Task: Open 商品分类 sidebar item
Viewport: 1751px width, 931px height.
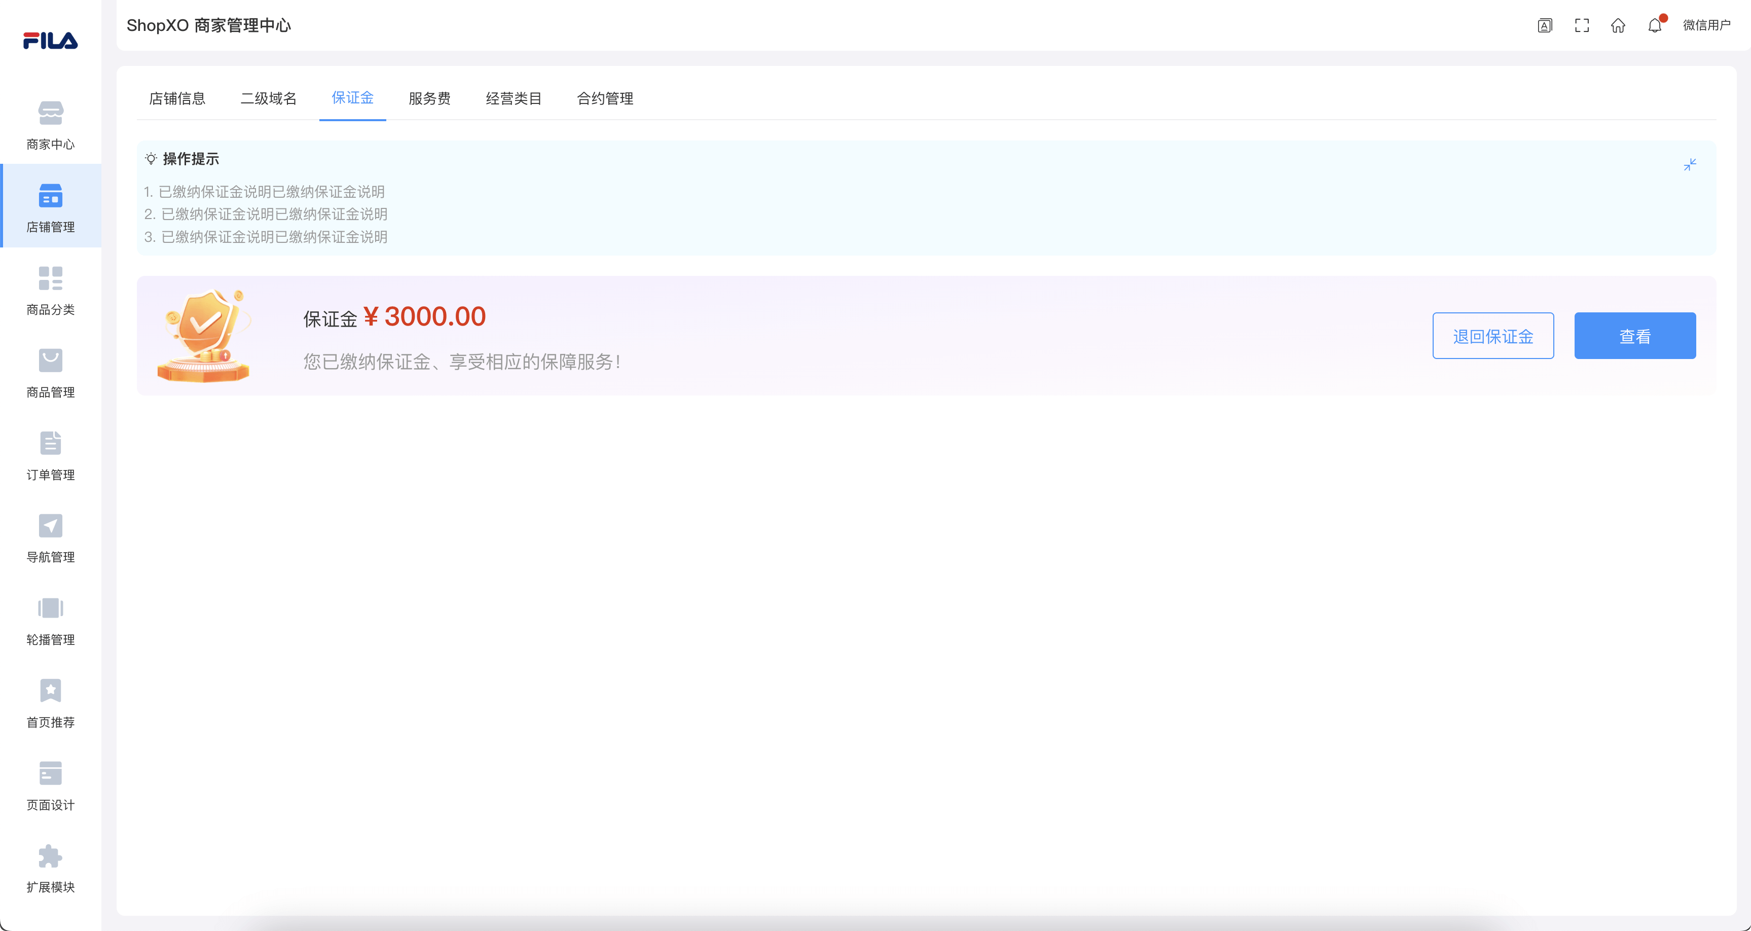Action: point(50,291)
